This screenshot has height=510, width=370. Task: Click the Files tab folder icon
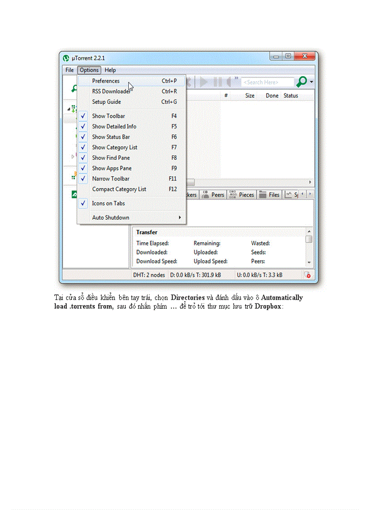(x=262, y=195)
